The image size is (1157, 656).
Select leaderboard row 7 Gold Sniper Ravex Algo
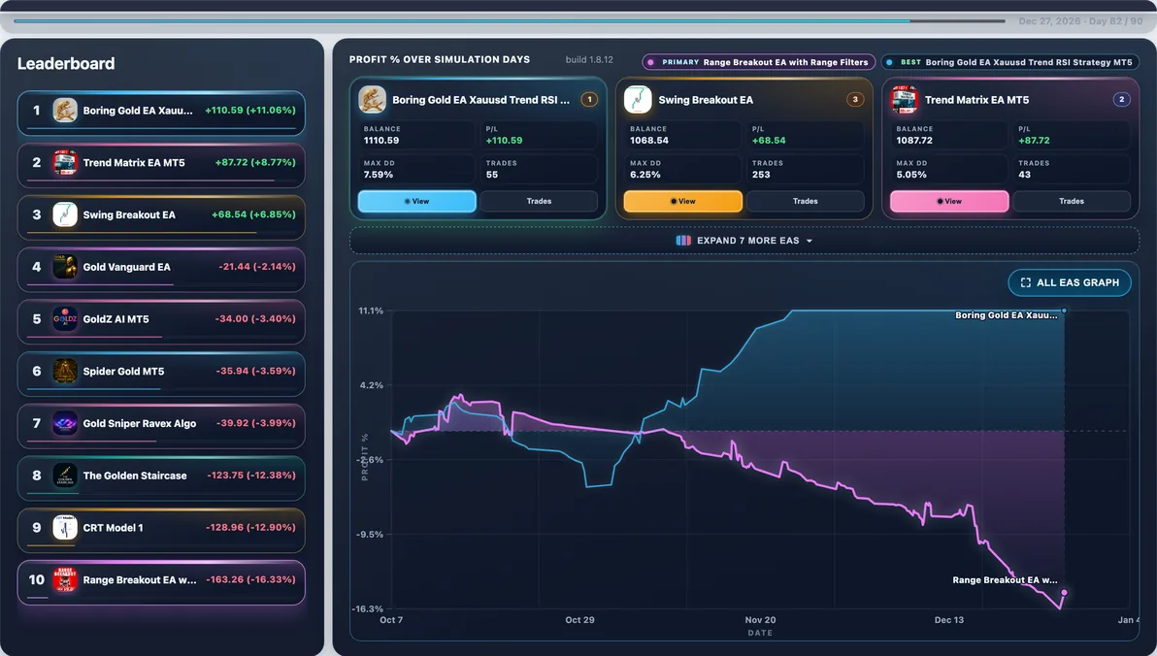(x=161, y=426)
